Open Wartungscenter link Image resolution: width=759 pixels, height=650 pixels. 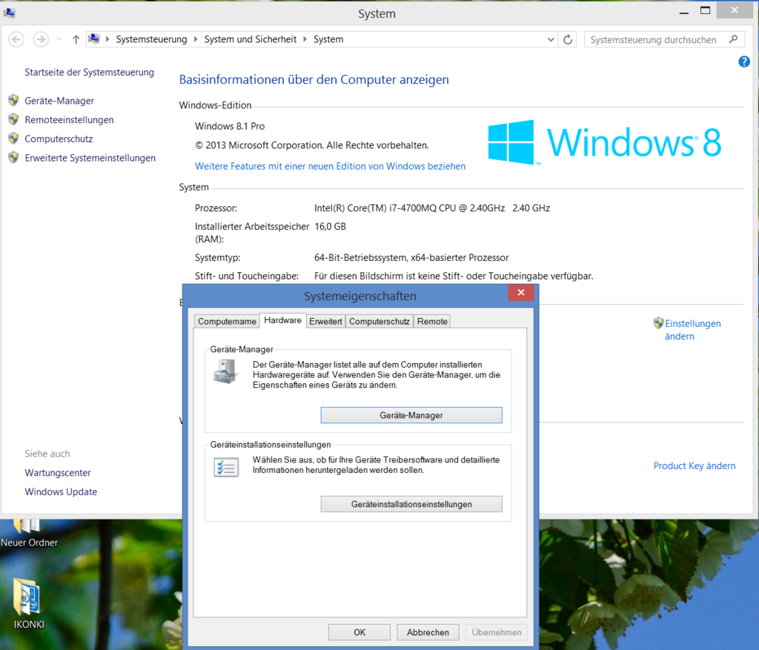pos(58,472)
